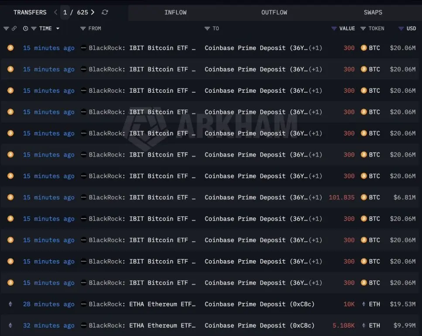Click BlackRock logo in 28 minutes row

84,304
